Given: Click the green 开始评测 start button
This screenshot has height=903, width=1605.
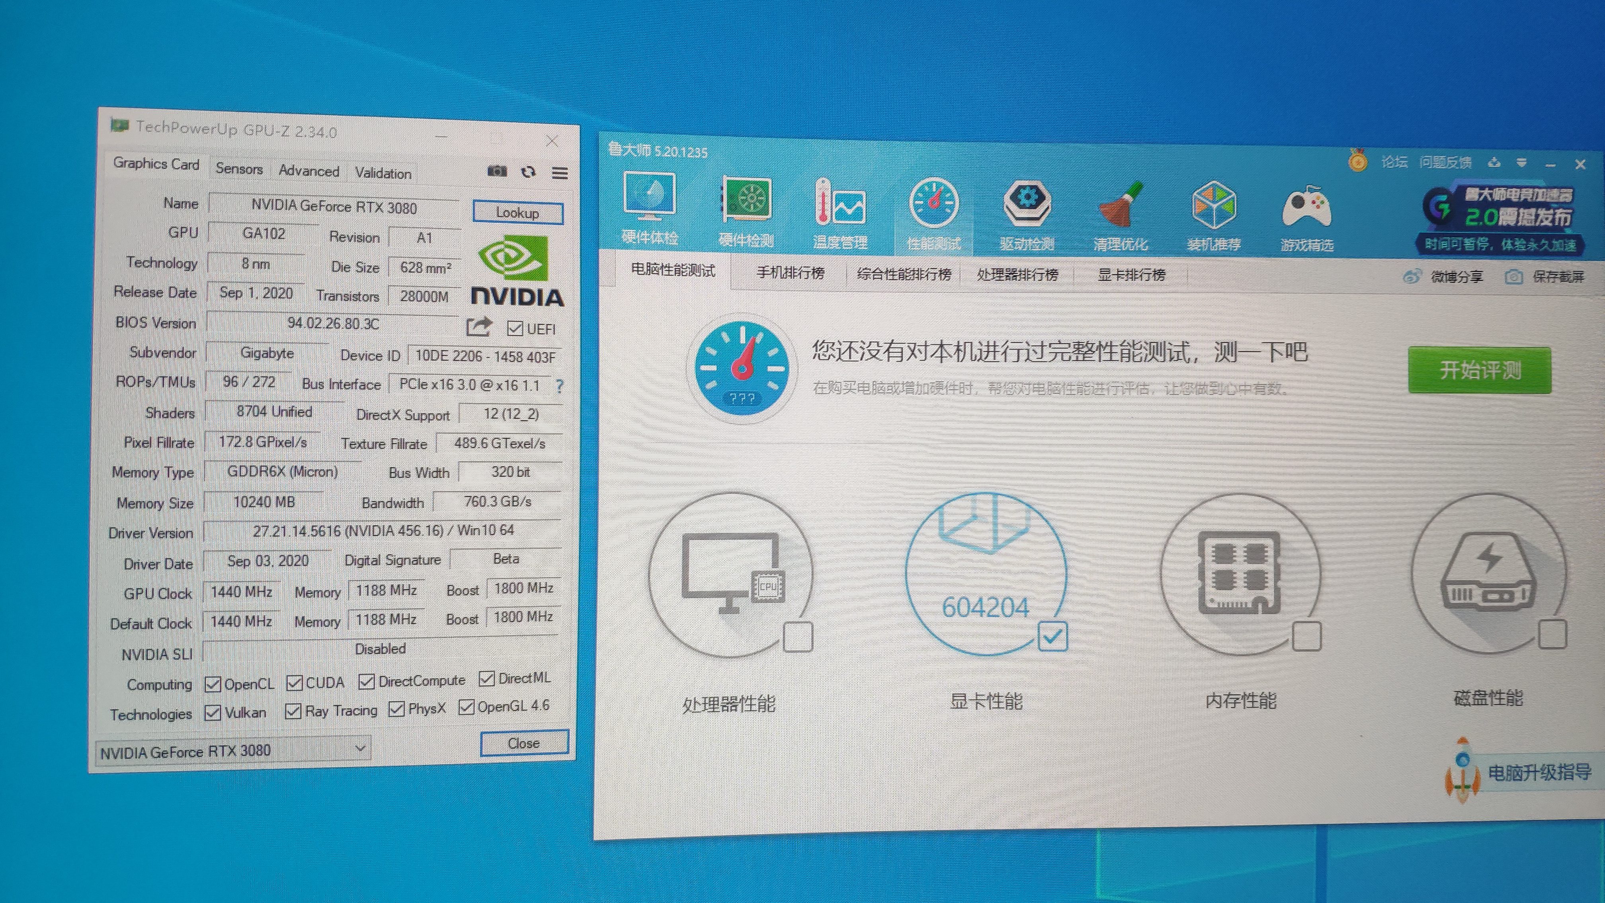Looking at the screenshot, I should 1480,370.
